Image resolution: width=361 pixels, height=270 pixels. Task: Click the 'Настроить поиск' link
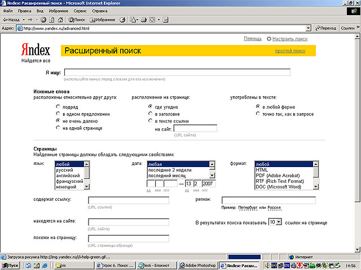point(289,39)
